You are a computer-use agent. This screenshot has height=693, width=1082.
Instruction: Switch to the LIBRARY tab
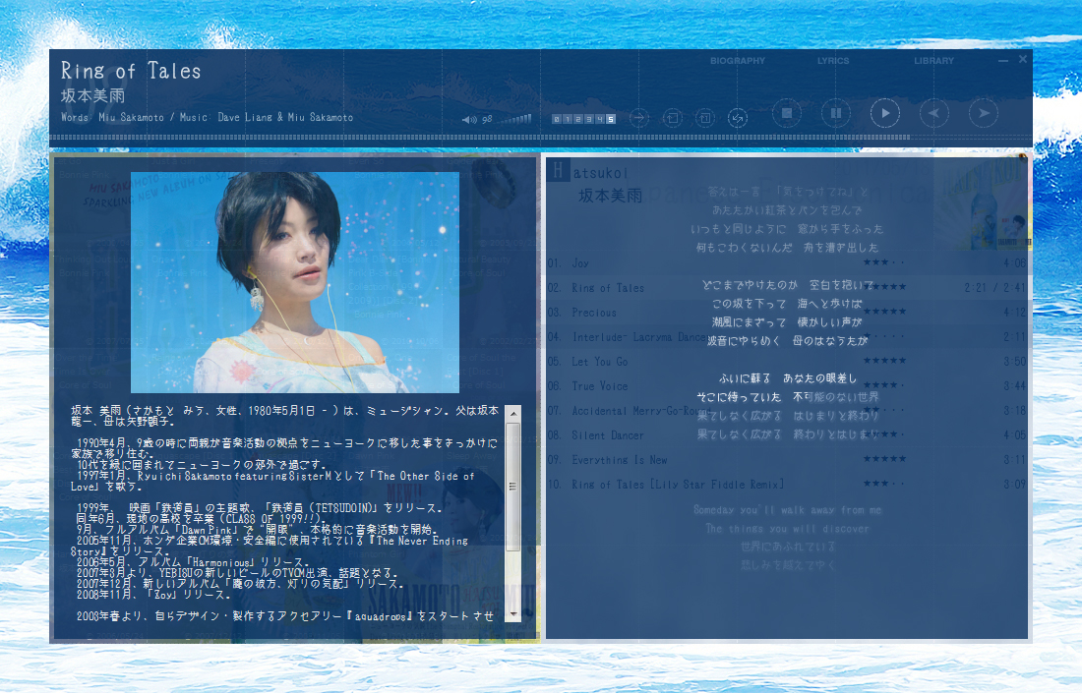click(x=933, y=61)
